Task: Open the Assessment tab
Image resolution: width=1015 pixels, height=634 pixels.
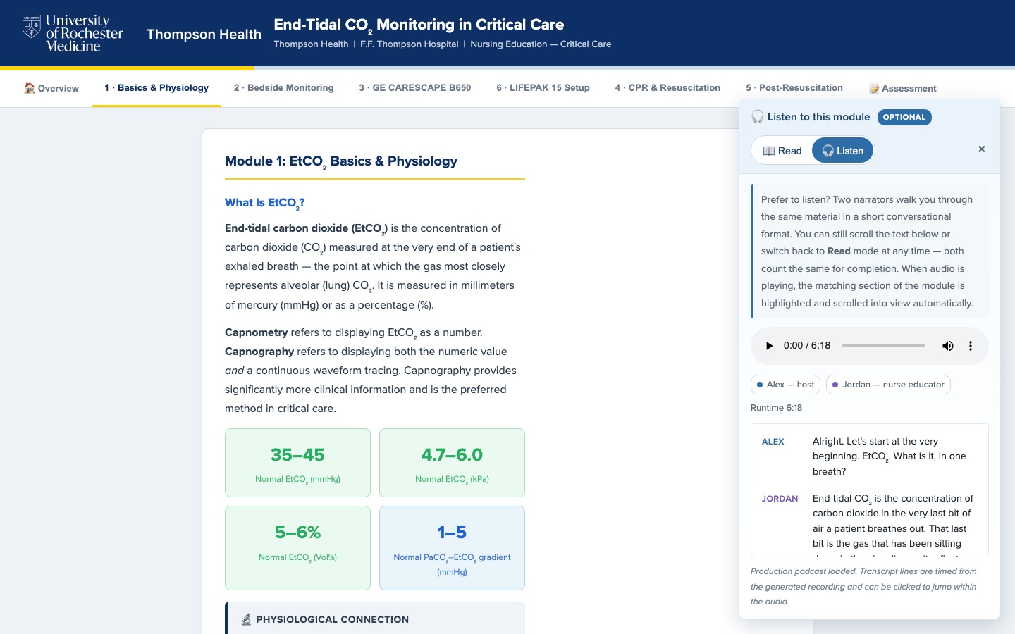Action: [903, 89]
